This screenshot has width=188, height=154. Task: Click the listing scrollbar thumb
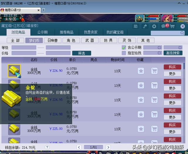[184, 66]
